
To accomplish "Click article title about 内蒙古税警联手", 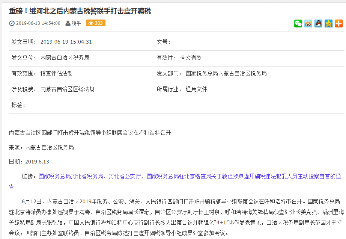I will tap(80, 11).
